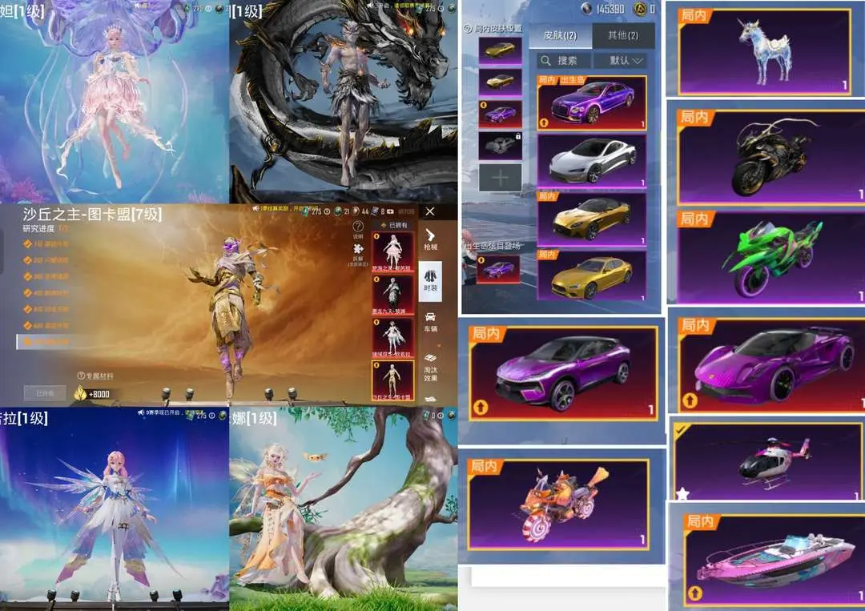Select the white winged outfit thumbnail

tap(392, 337)
